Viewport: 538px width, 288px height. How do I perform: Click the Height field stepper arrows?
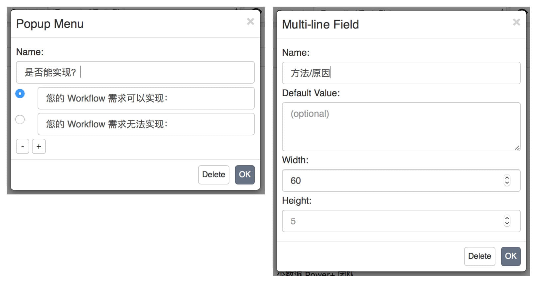[507, 221]
